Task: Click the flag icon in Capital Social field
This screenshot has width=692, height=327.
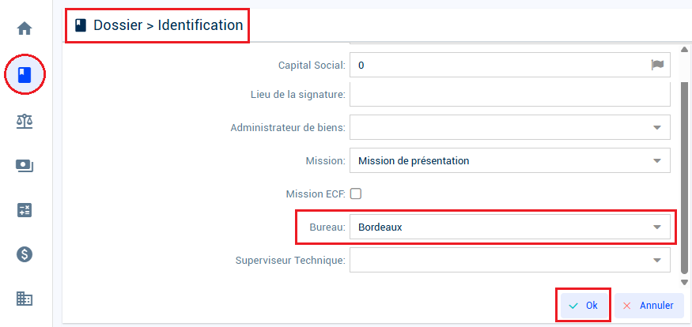Action: (x=657, y=66)
